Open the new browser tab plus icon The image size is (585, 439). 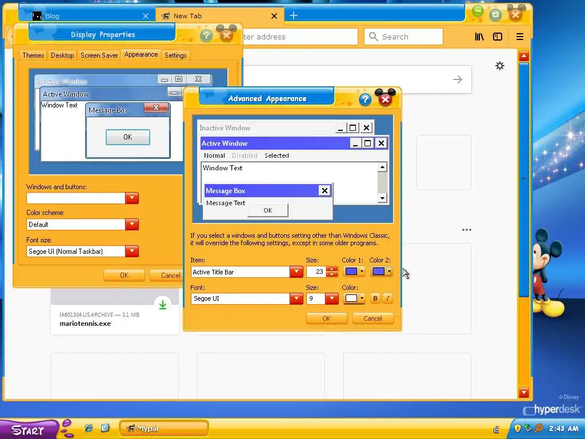tap(294, 15)
